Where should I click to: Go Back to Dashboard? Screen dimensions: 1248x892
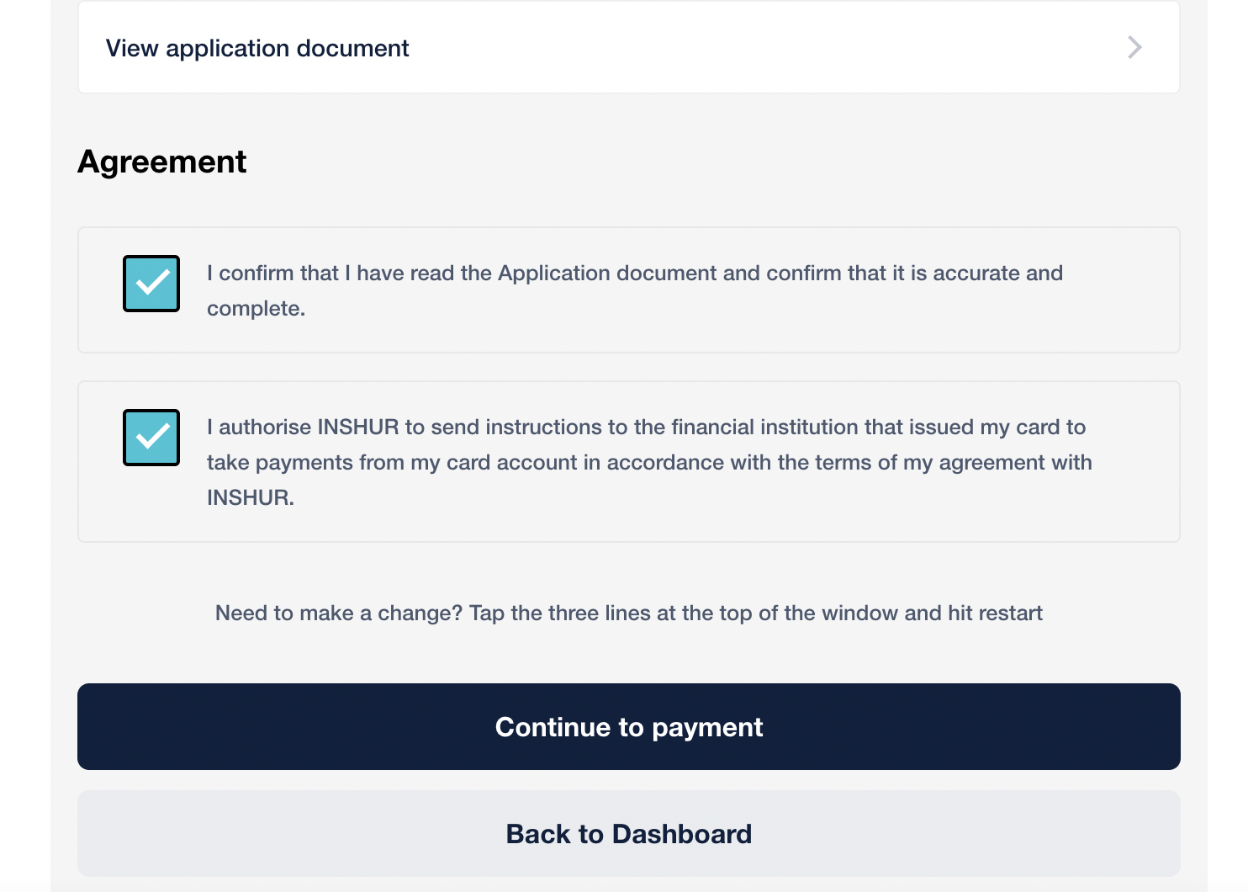coord(629,833)
